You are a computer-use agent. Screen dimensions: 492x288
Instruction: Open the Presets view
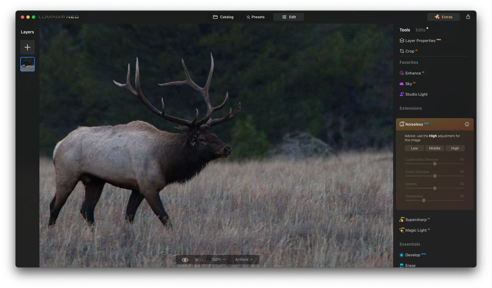(x=255, y=17)
